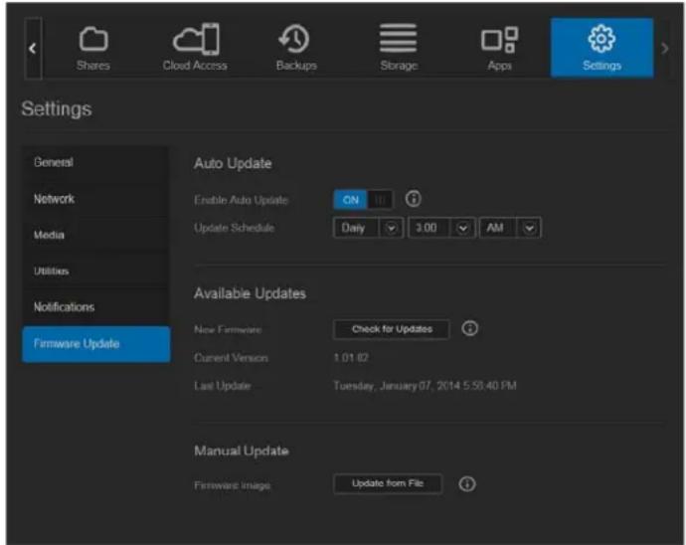Select Media in settings sidebar
The height and width of the screenshot is (545, 686).
95,235
